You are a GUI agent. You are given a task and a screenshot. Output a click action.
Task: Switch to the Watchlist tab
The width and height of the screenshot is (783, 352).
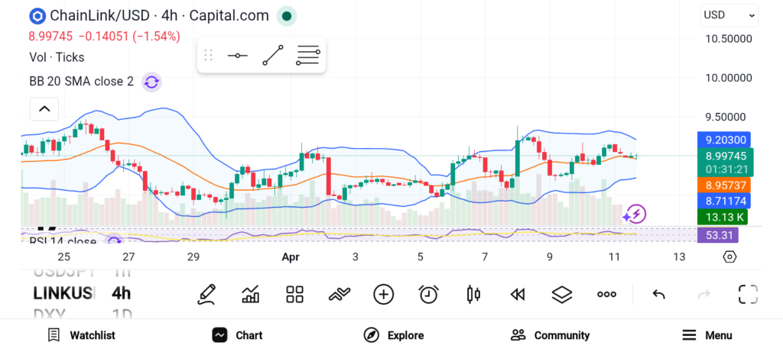[x=81, y=335]
